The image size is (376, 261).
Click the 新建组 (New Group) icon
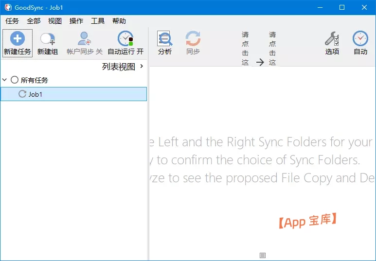pyautogui.click(x=48, y=39)
